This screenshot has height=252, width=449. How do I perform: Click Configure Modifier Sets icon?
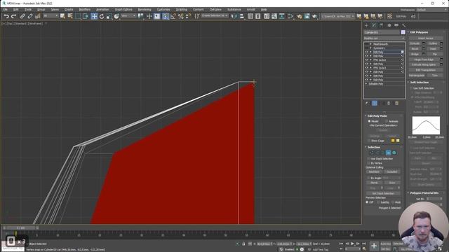pos(396,103)
